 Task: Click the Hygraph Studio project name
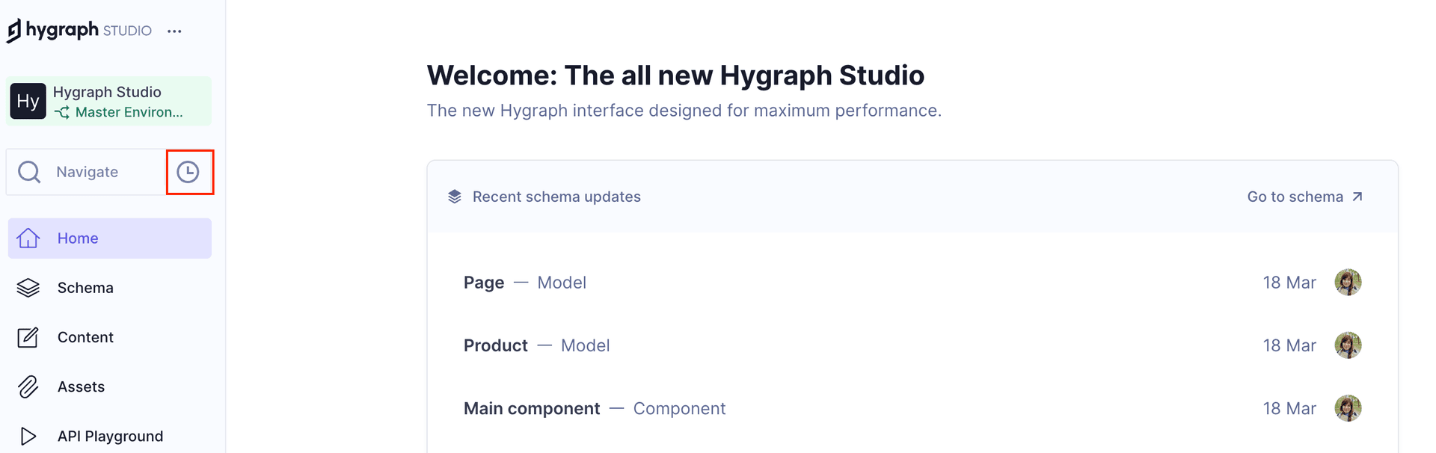coord(107,92)
